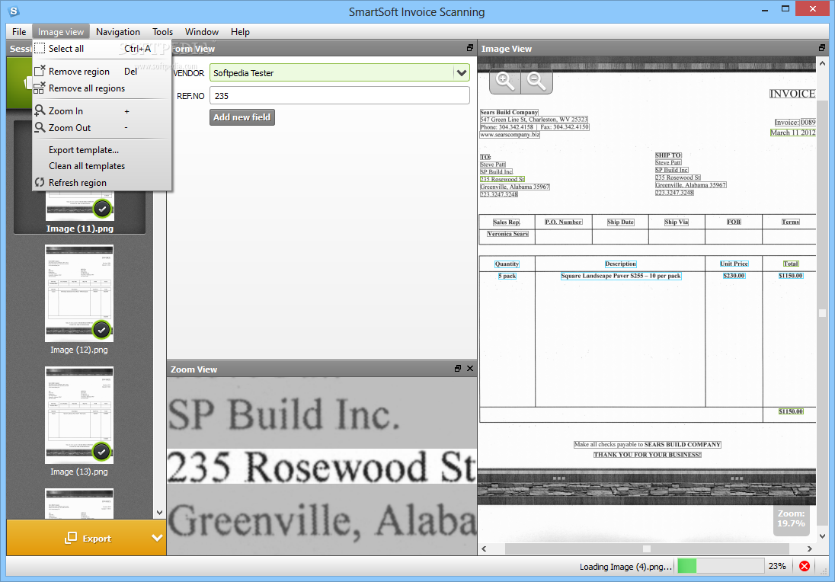The width and height of the screenshot is (835, 582).
Task: Choose Export template... entry
Action: (102, 149)
